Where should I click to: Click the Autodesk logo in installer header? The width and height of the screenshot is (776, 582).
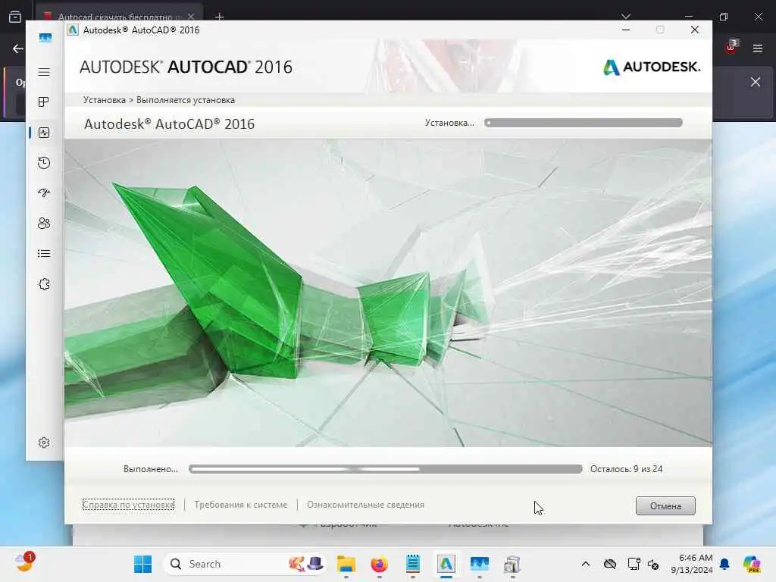pos(651,67)
